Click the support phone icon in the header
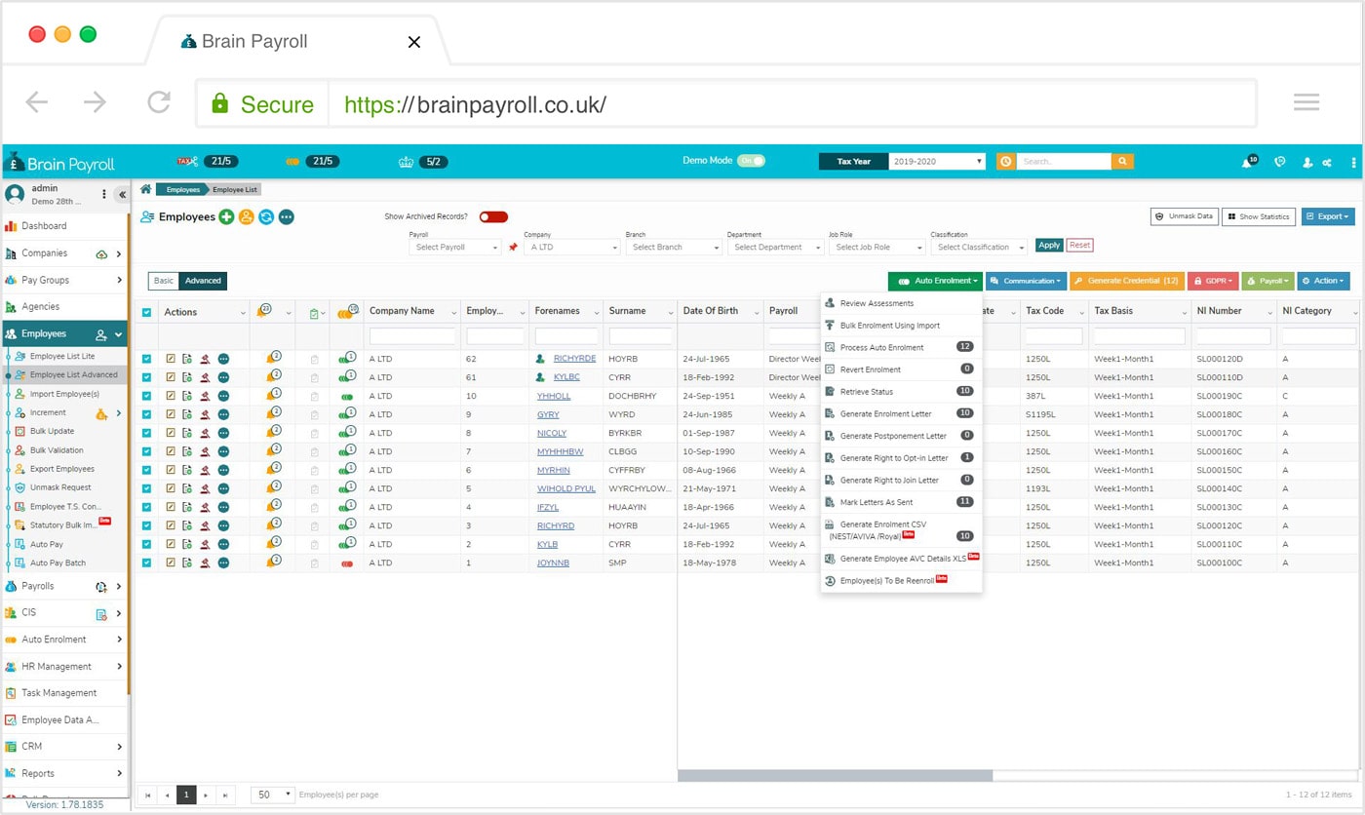Screen dimensions: 1365x815 tap(1280, 162)
